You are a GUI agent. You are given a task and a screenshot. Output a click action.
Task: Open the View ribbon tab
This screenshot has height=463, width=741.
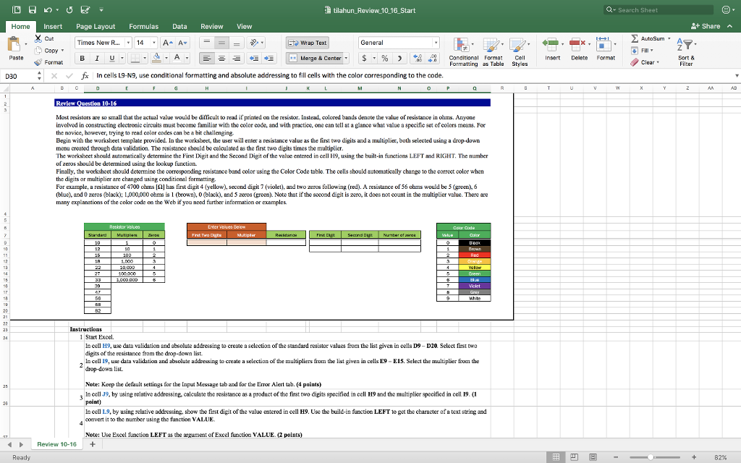(245, 27)
